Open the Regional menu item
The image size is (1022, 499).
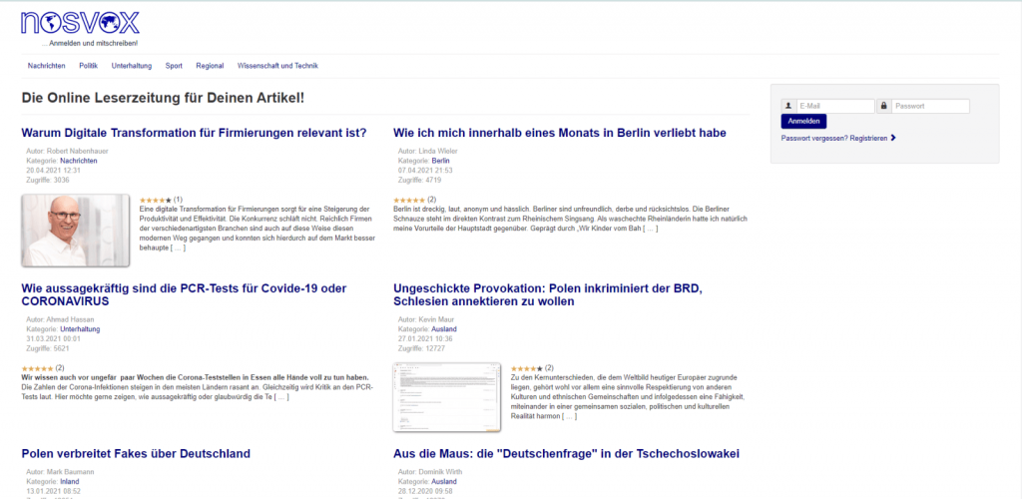point(210,66)
